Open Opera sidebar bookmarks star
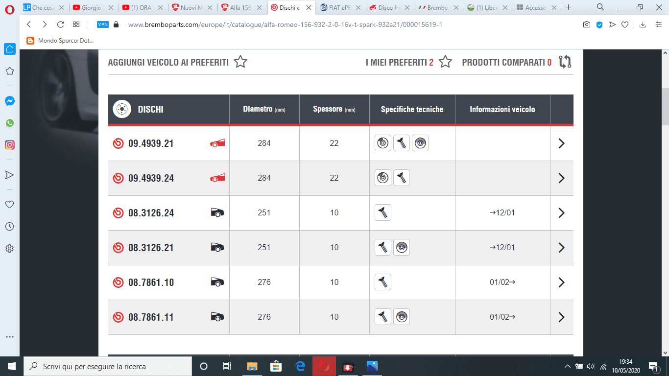This screenshot has width=669, height=376. click(10, 71)
